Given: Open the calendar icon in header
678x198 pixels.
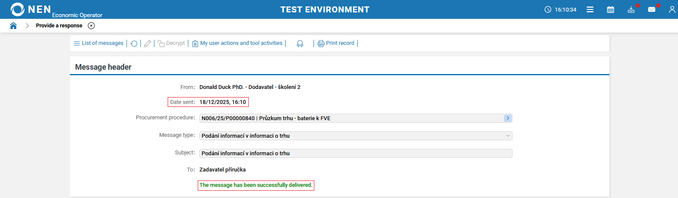Looking at the screenshot, I should click(611, 9).
